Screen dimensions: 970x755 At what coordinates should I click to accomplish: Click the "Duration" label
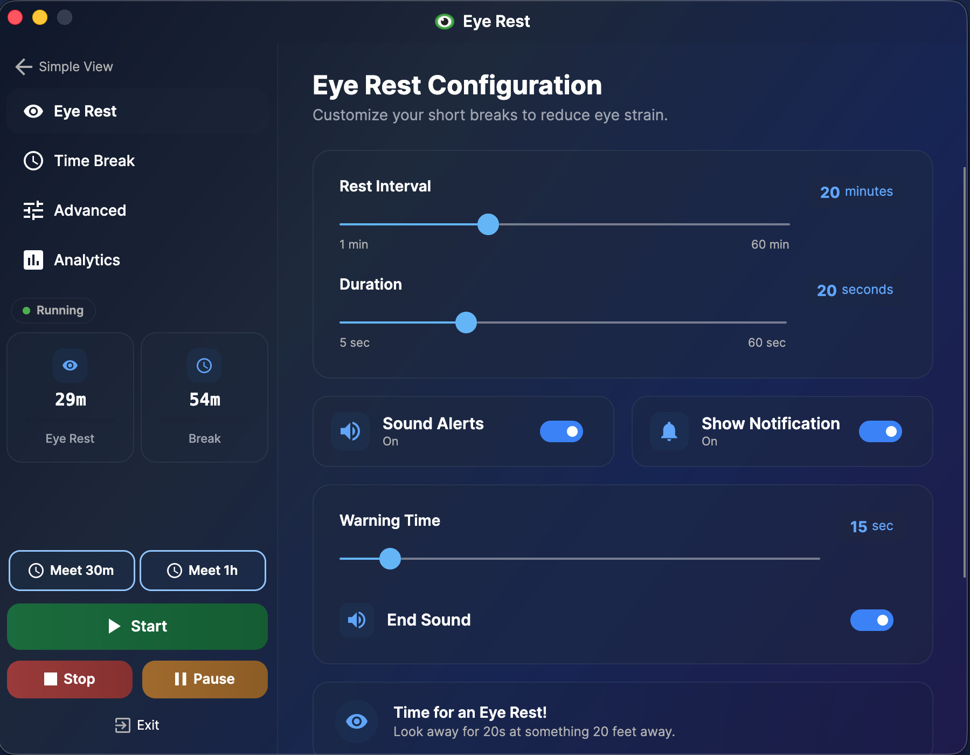371,284
